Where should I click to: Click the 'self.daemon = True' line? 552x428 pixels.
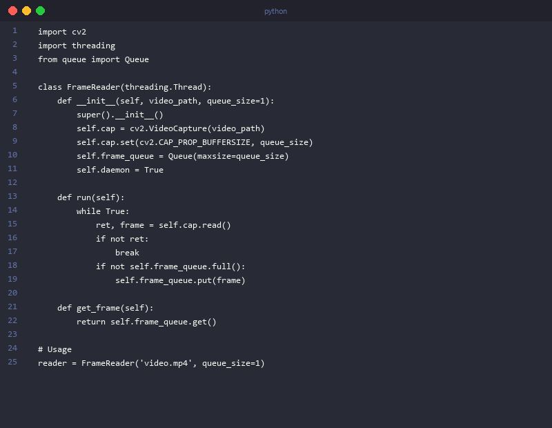(119, 170)
